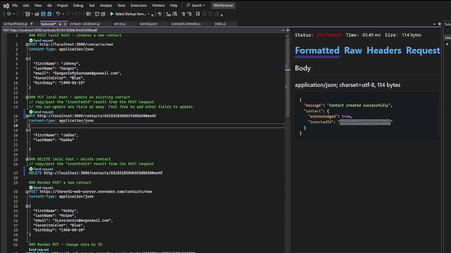451x253 pixels.
Task: Click the highlighted insertedId value
Action: tap(365, 122)
